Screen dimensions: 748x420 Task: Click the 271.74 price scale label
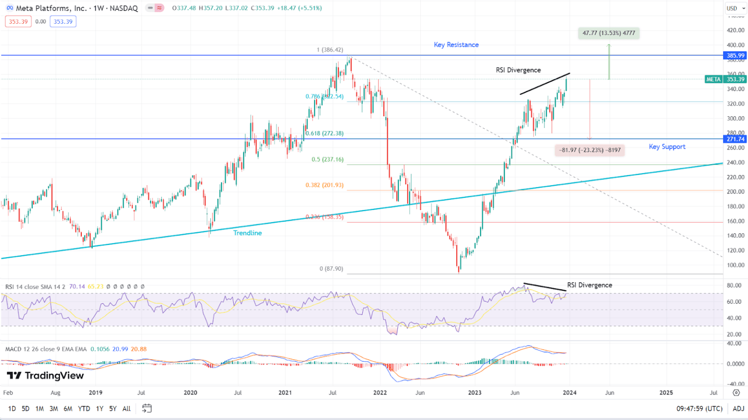(x=735, y=139)
